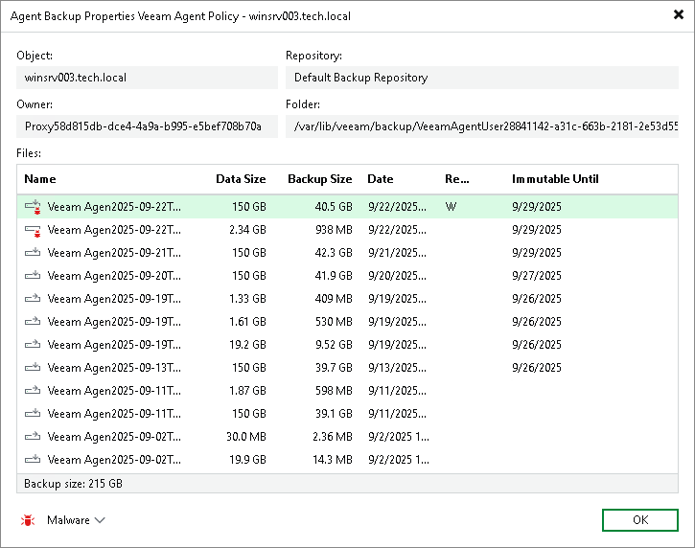Click the full backup icon for 42.3 GB file
The height and width of the screenshot is (548, 695).
click(33, 253)
